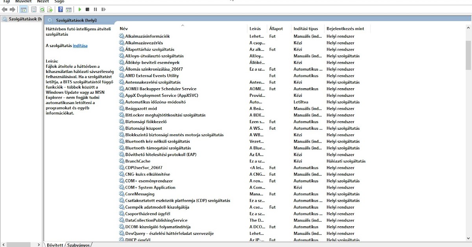
Task: Open the Nézet menu
Action: pyautogui.click(x=43, y=1)
